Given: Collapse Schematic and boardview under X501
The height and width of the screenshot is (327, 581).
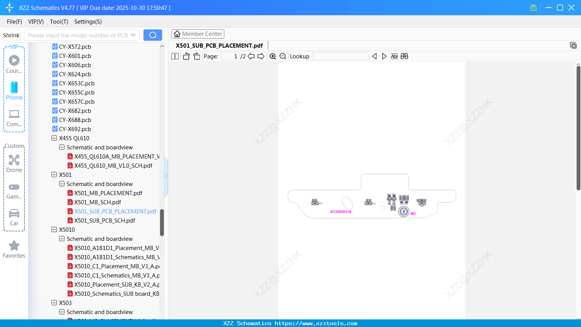Looking at the screenshot, I should pos(62,184).
